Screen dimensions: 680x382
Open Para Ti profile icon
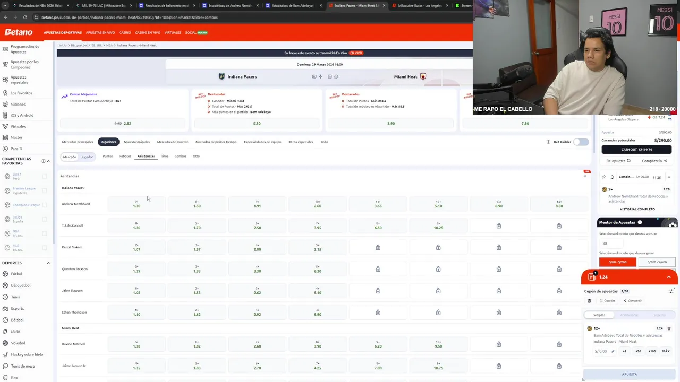pos(5,149)
